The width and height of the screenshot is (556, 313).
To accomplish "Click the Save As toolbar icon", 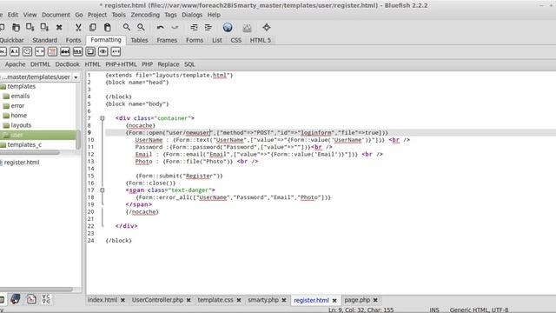I will tap(44, 27).
